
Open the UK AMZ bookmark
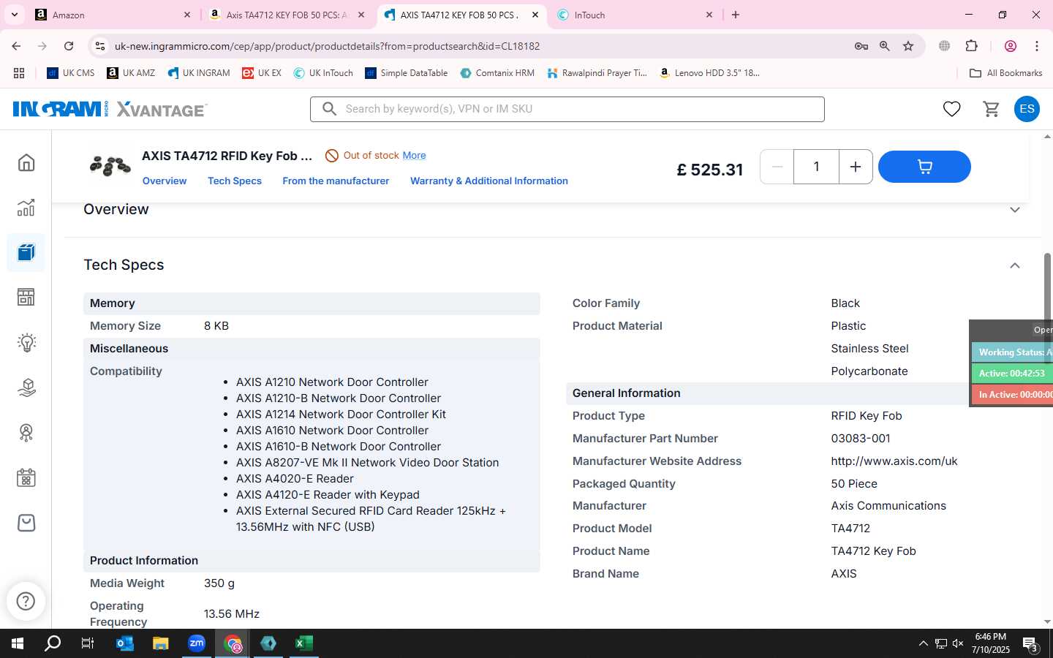tap(131, 73)
